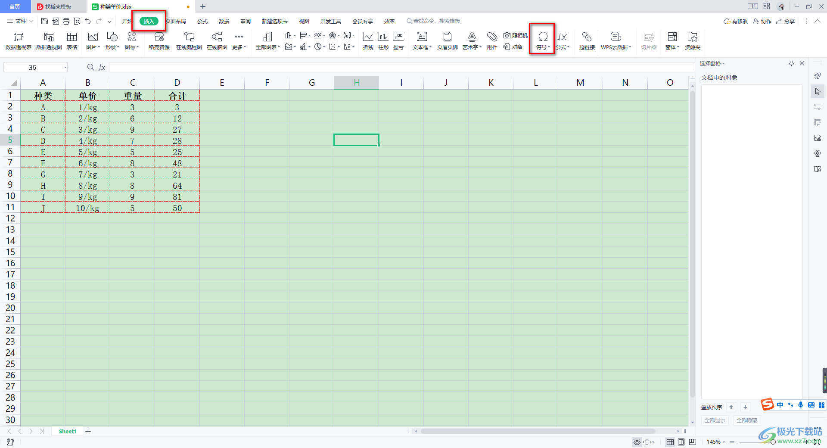Click the 表格 table icon
Image resolution: width=827 pixels, height=448 pixels.
click(x=72, y=41)
